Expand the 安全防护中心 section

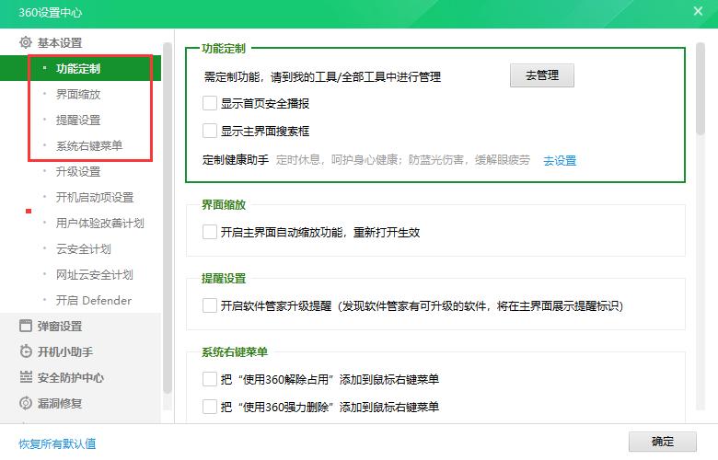(x=71, y=377)
